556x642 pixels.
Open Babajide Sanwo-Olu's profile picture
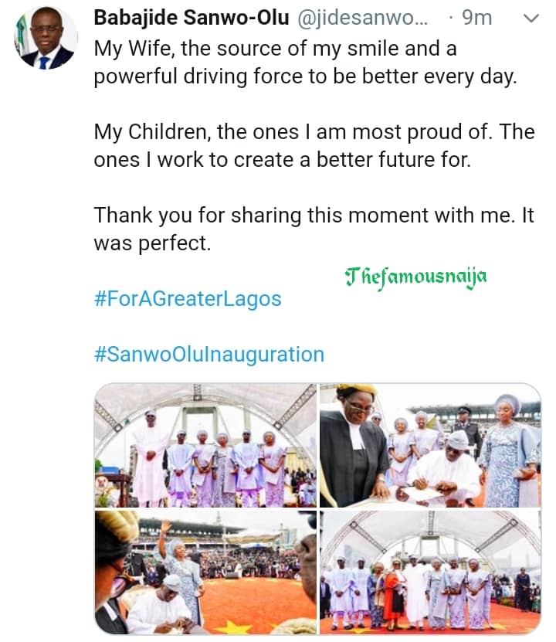(46, 38)
